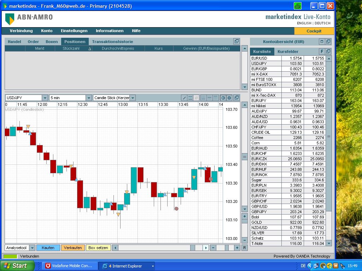Open Vodafone Mobile Connect from the taskbar

[70, 266]
